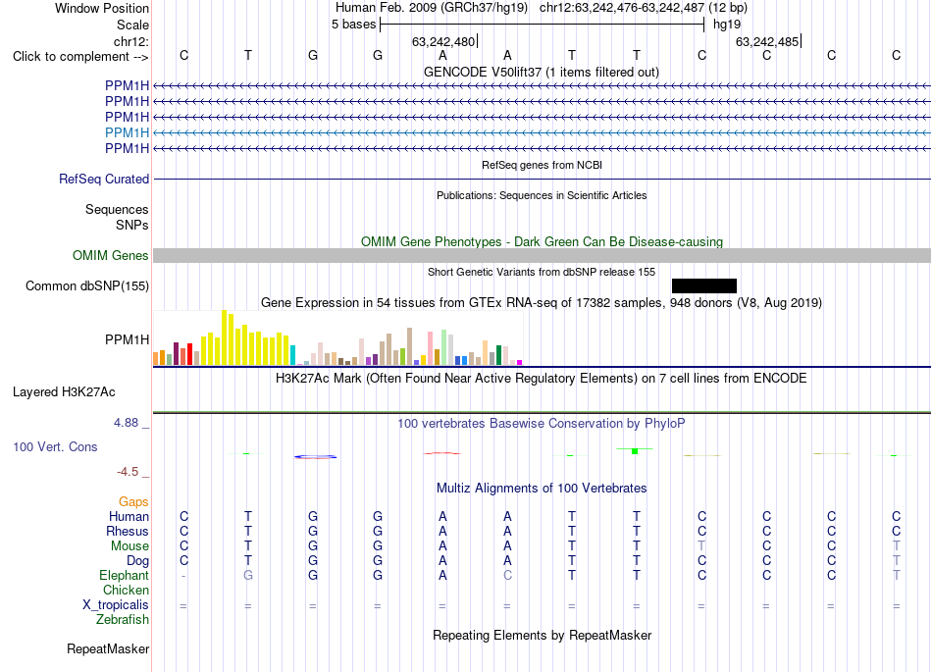The width and height of the screenshot is (932, 672).
Task: Click the X_tropicalis alignment row label
Action: (x=116, y=605)
